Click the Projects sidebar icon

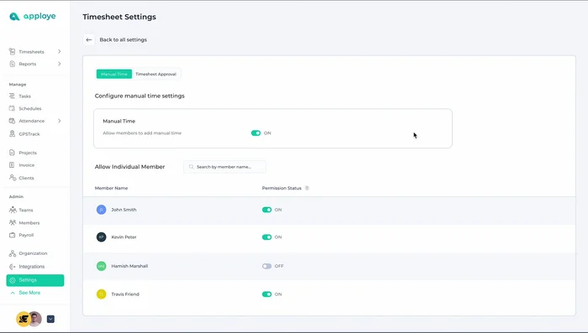(x=12, y=153)
